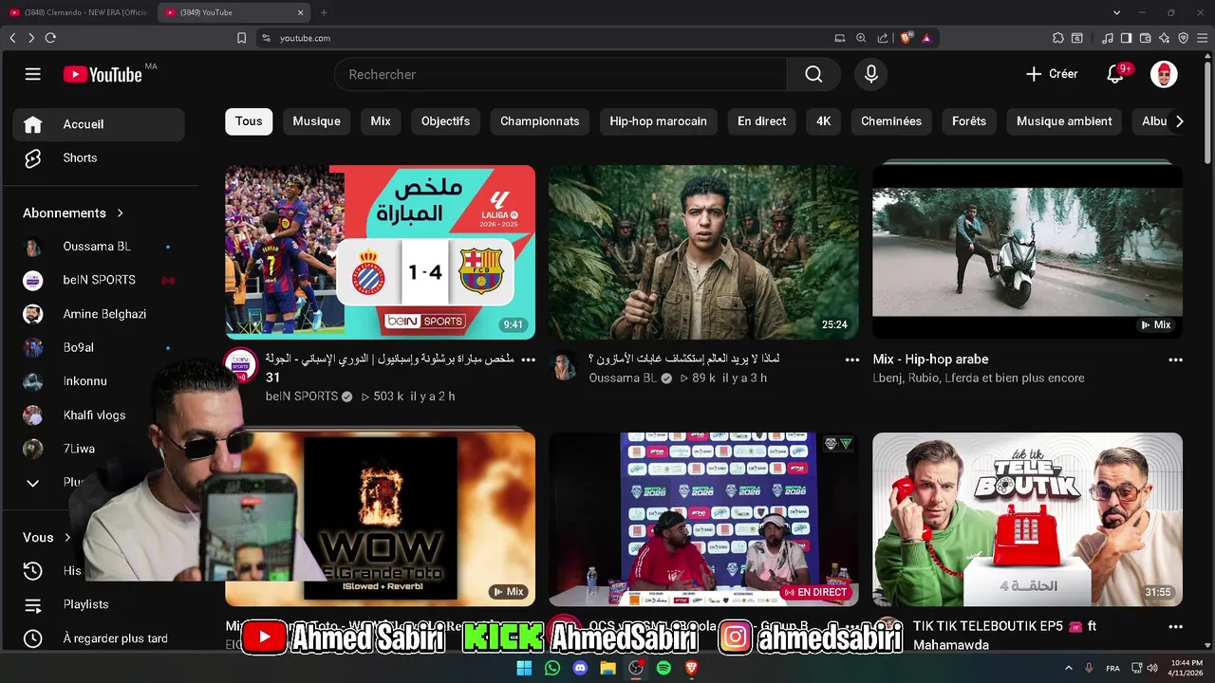
Task: Open À regarder plus tard
Action: point(99,638)
